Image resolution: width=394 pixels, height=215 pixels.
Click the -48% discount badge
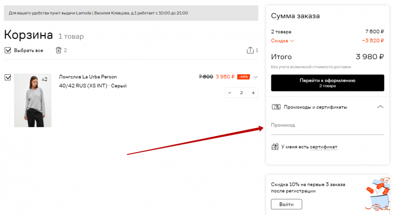(x=243, y=77)
